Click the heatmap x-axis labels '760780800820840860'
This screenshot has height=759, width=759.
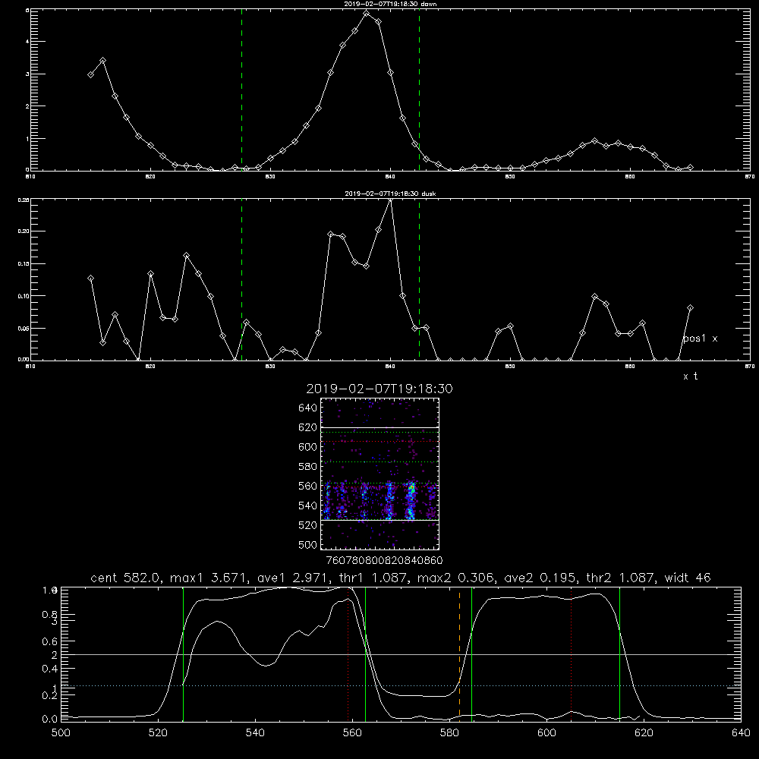point(384,561)
